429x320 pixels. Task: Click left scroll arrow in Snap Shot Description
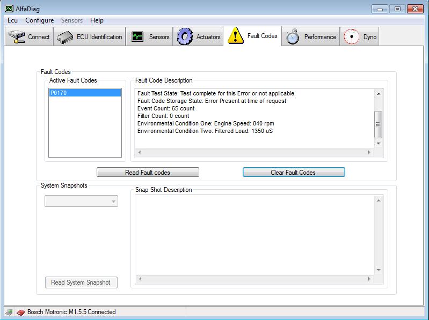point(140,279)
